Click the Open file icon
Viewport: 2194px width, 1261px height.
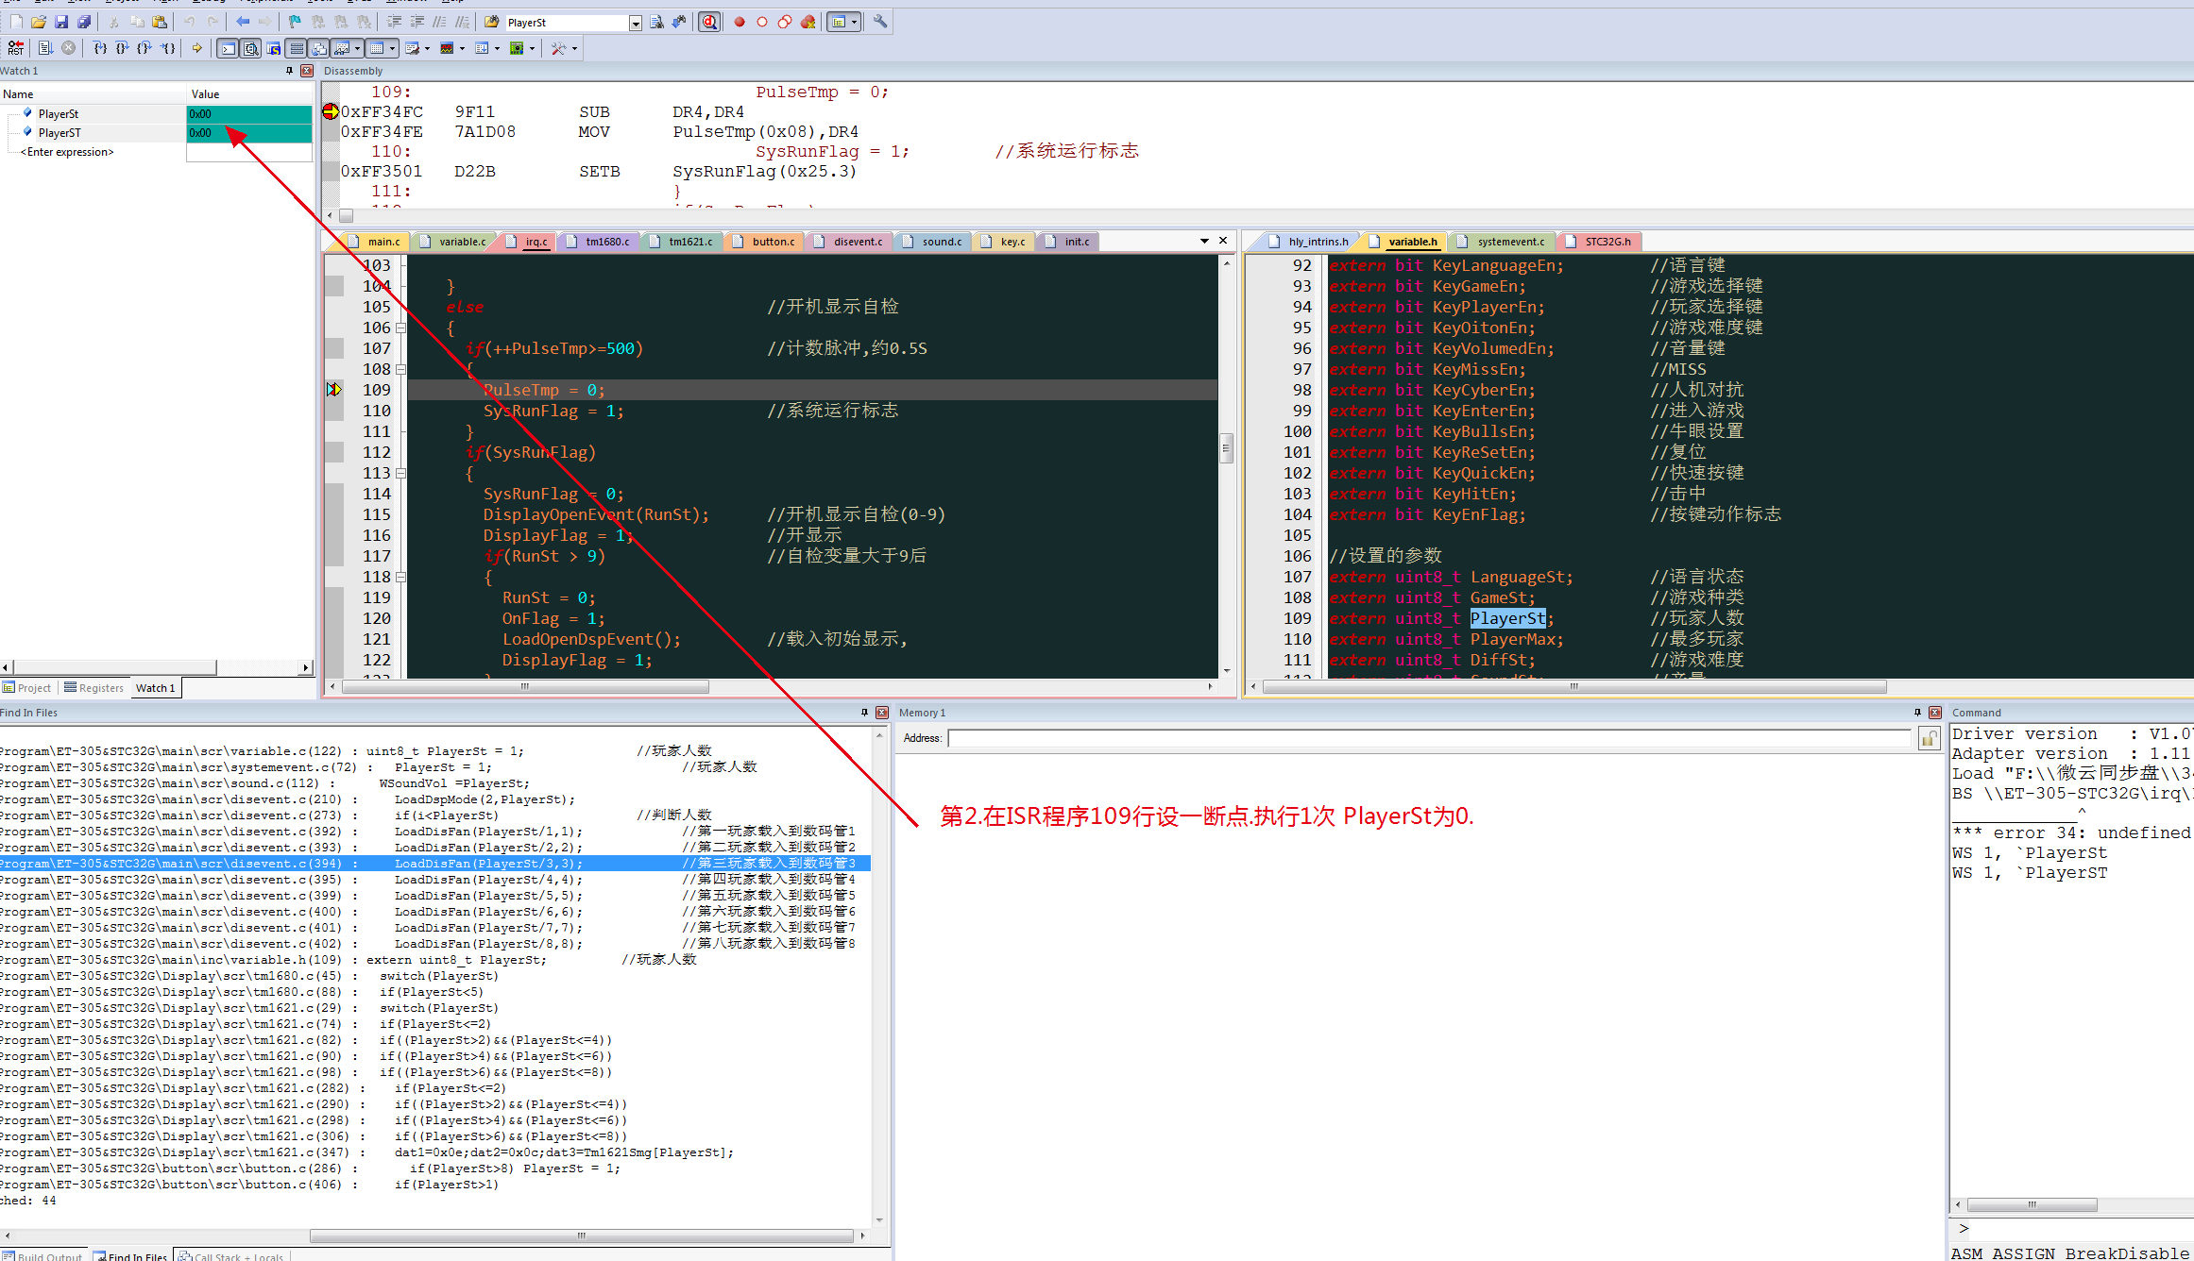click(x=39, y=22)
